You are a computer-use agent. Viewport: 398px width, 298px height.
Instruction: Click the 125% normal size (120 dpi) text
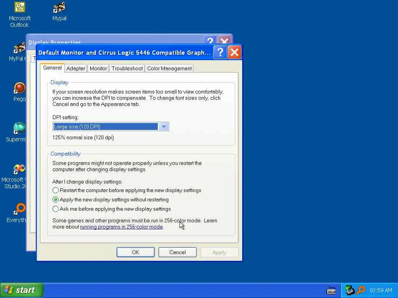pos(83,138)
